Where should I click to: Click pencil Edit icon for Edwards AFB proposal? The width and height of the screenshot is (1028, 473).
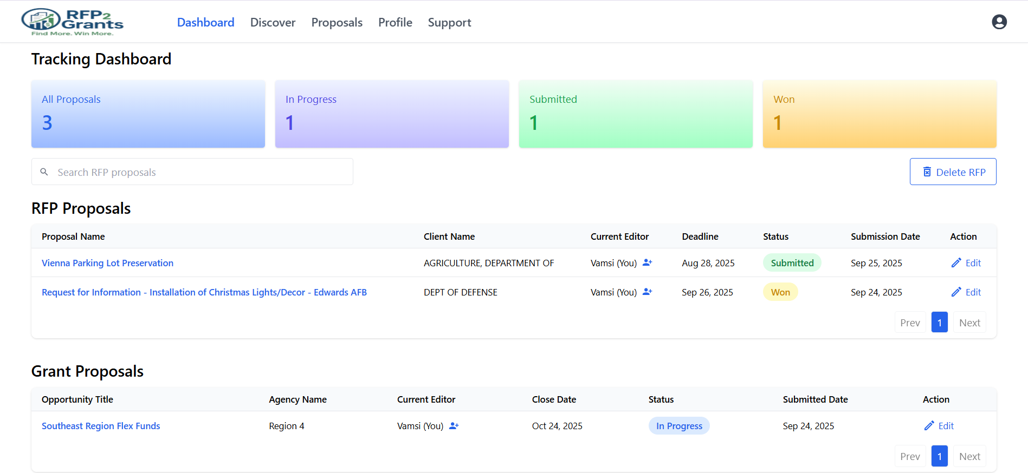[x=956, y=292]
